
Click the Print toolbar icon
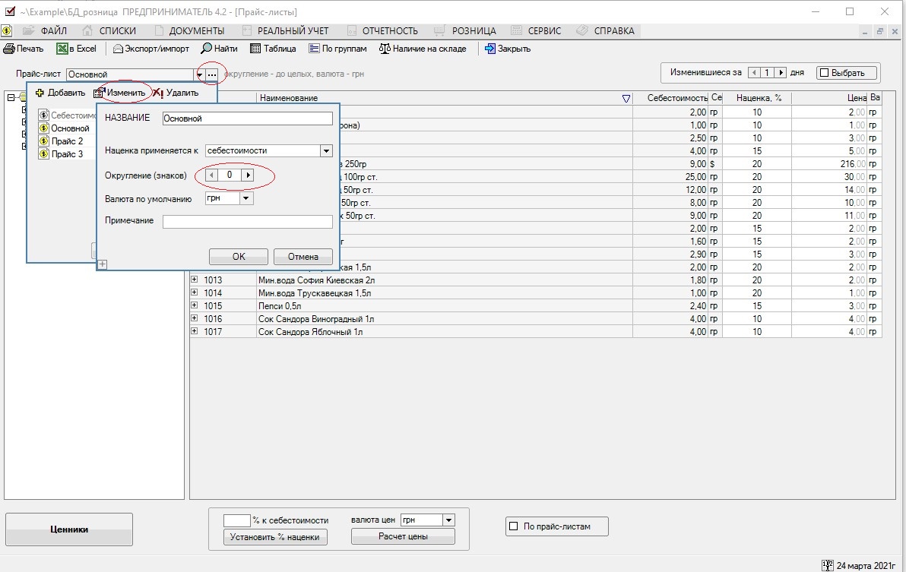(9, 49)
